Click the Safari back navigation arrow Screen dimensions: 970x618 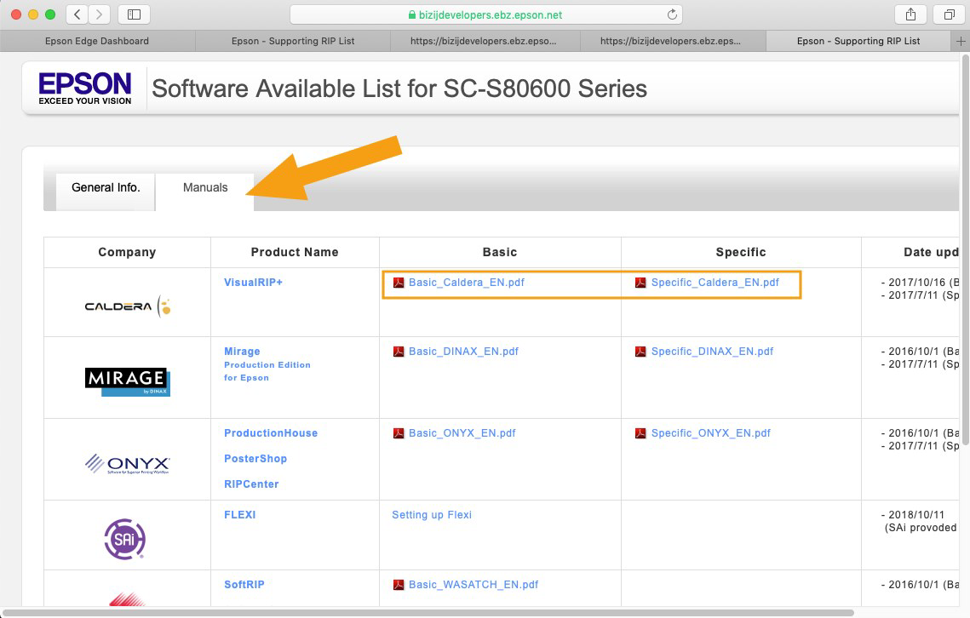point(77,14)
